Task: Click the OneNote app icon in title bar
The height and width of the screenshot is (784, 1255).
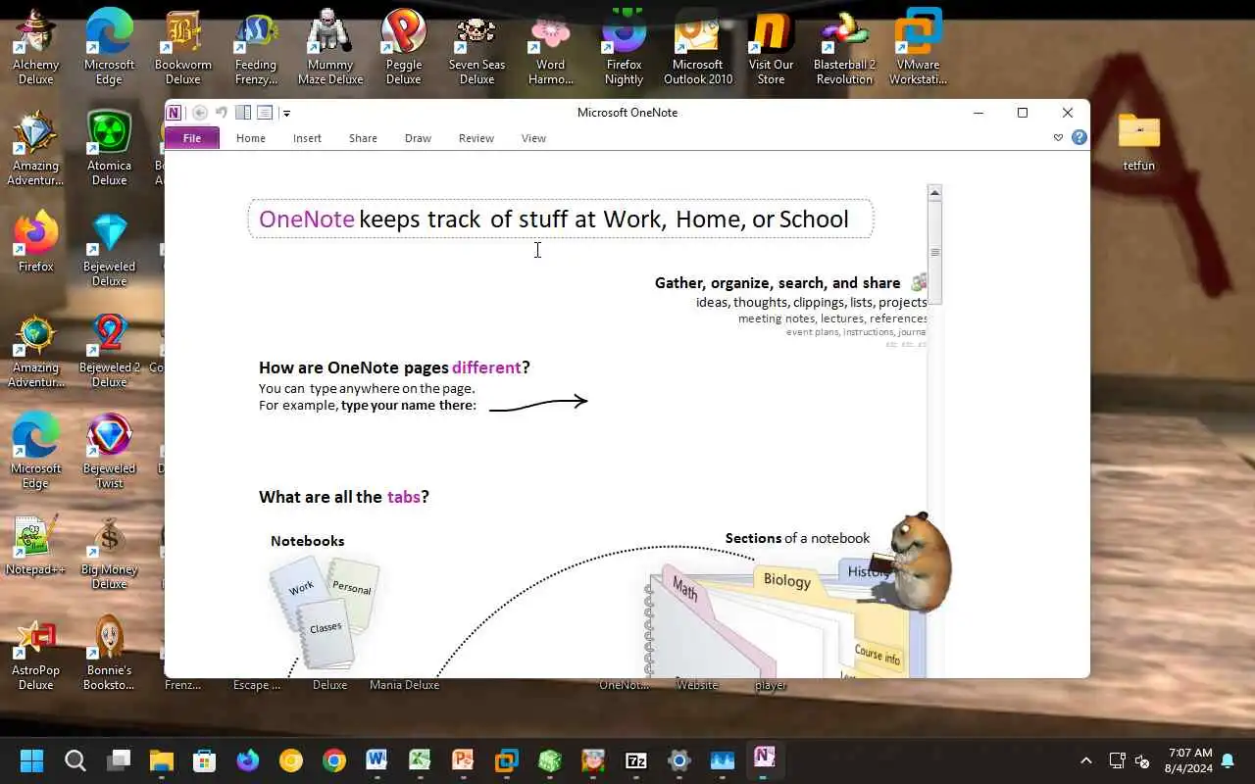Action: click(174, 113)
